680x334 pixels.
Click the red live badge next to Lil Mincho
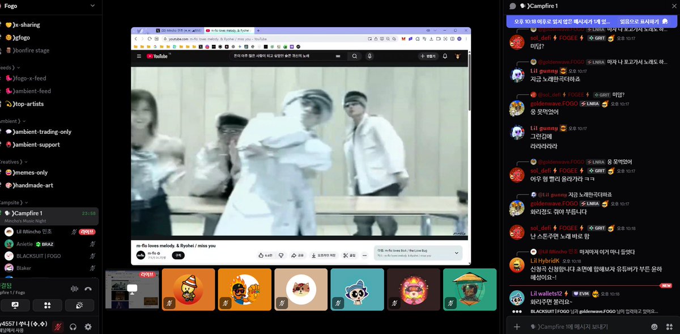click(87, 232)
